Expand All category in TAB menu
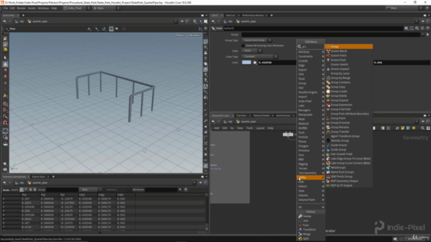This screenshot has height=242, width=431. 310,207
